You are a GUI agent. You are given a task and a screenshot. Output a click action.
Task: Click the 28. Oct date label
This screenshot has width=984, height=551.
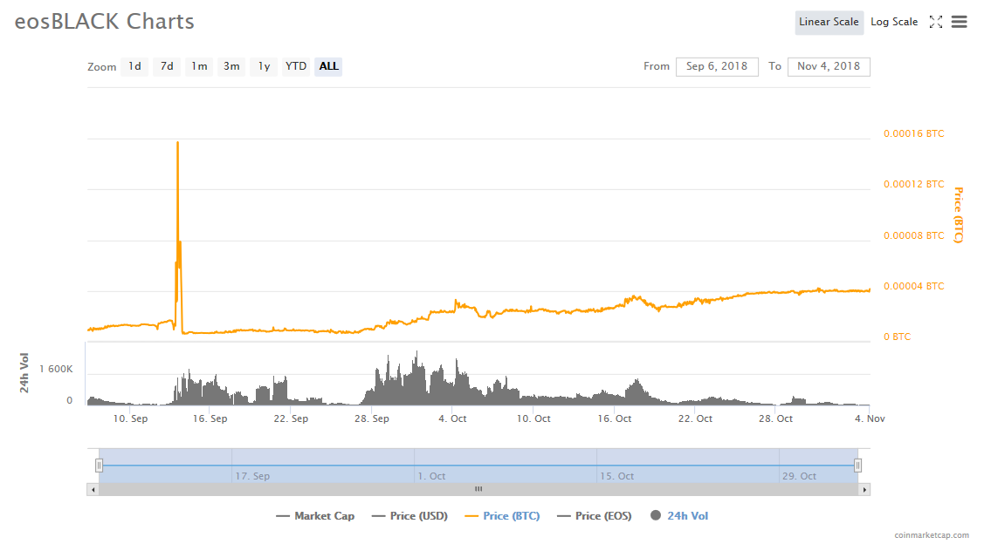tap(775, 418)
